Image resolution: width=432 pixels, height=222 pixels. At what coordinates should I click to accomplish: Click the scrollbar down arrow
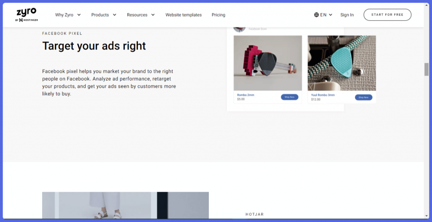click(426, 216)
